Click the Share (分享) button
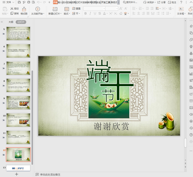The height and width of the screenshot is (177, 193). (x=161, y=2)
